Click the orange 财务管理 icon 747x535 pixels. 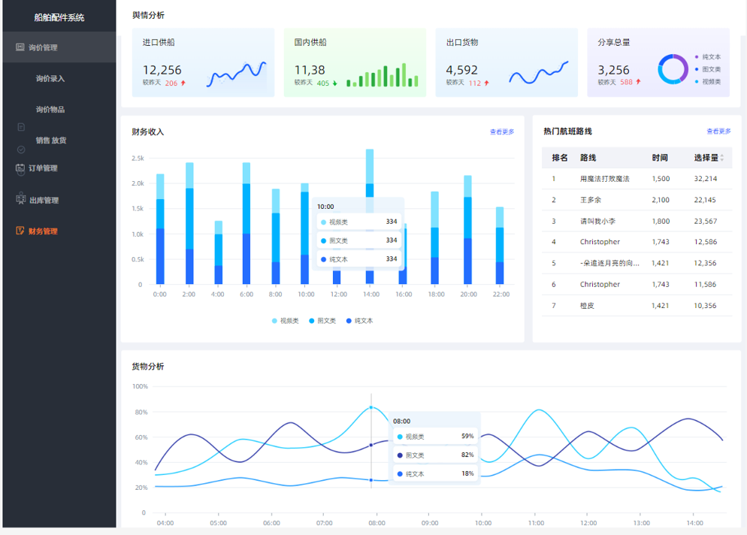[x=20, y=231]
